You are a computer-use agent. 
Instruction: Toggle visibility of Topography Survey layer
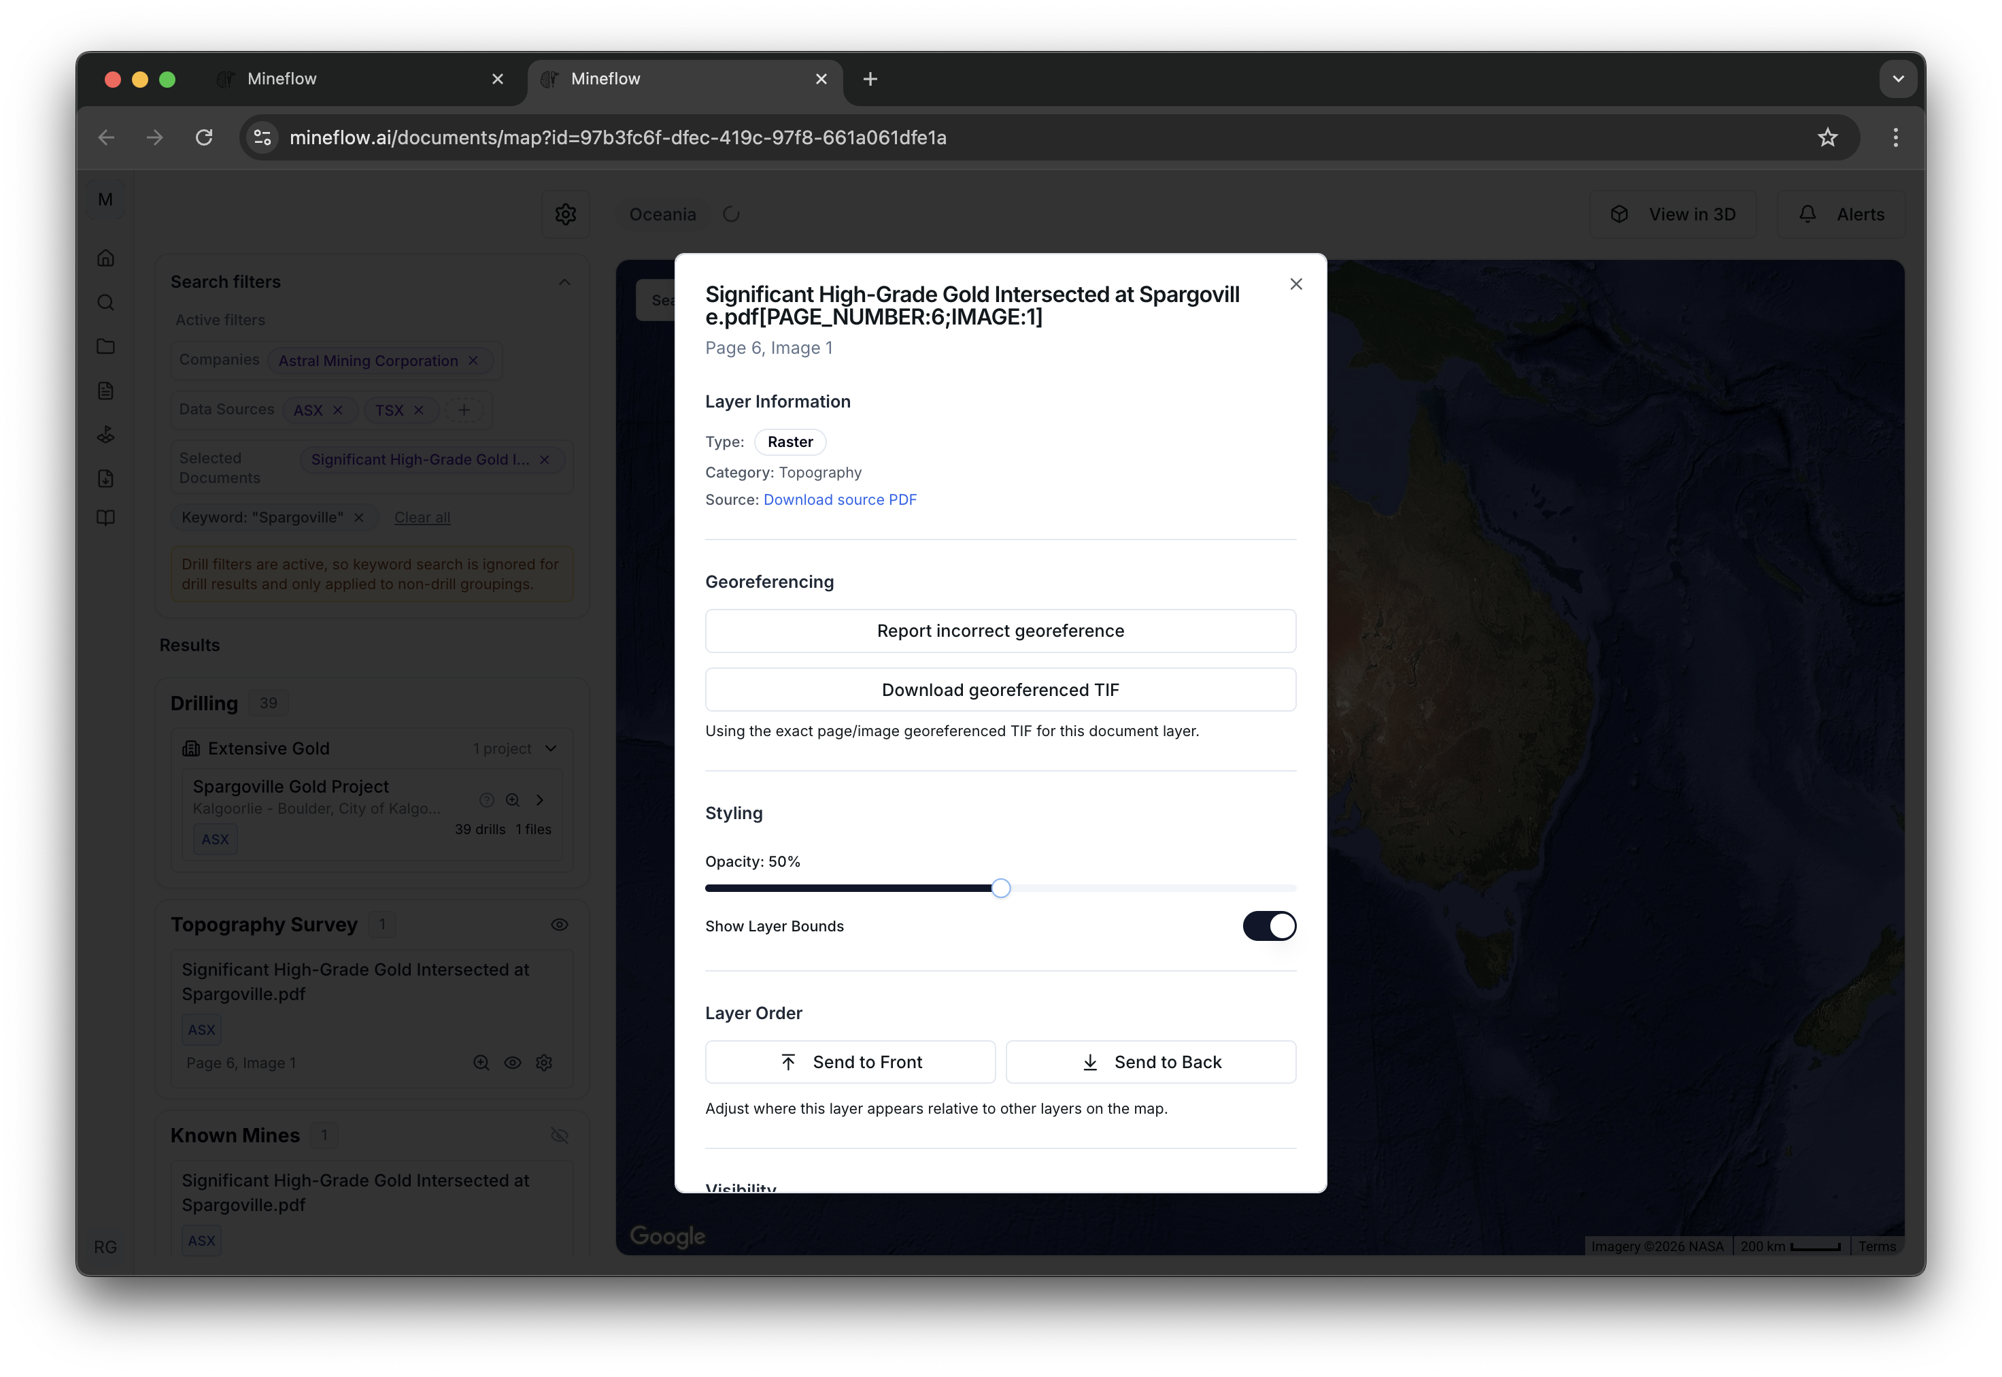coord(560,924)
